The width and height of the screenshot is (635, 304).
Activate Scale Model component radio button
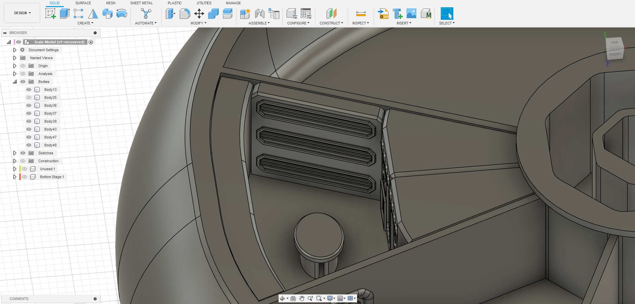91,42
